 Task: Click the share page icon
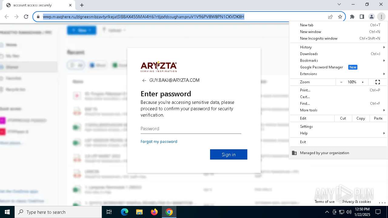330,17
